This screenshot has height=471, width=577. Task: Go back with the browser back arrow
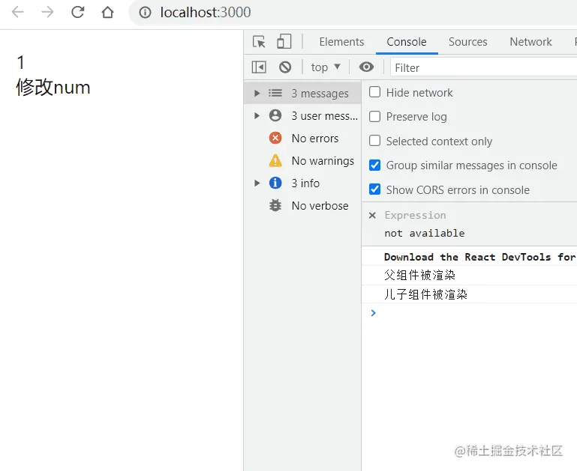pyautogui.click(x=17, y=12)
